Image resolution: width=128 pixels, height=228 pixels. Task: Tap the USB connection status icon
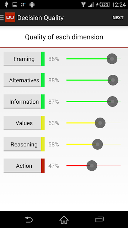(6, 5)
